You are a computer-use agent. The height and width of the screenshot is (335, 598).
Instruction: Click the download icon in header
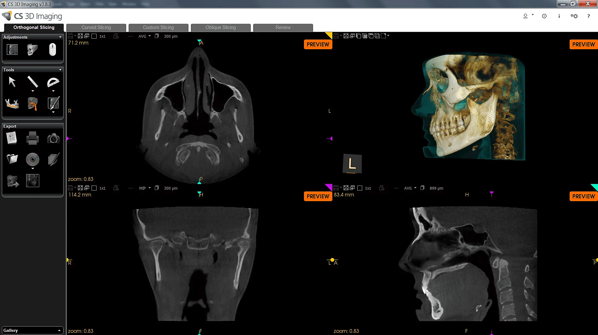click(x=525, y=16)
